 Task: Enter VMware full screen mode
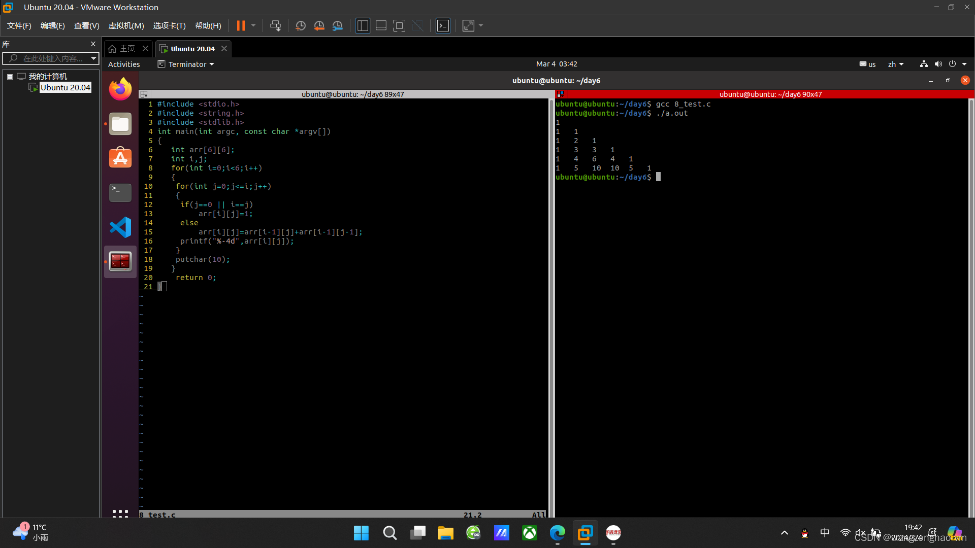(x=400, y=26)
